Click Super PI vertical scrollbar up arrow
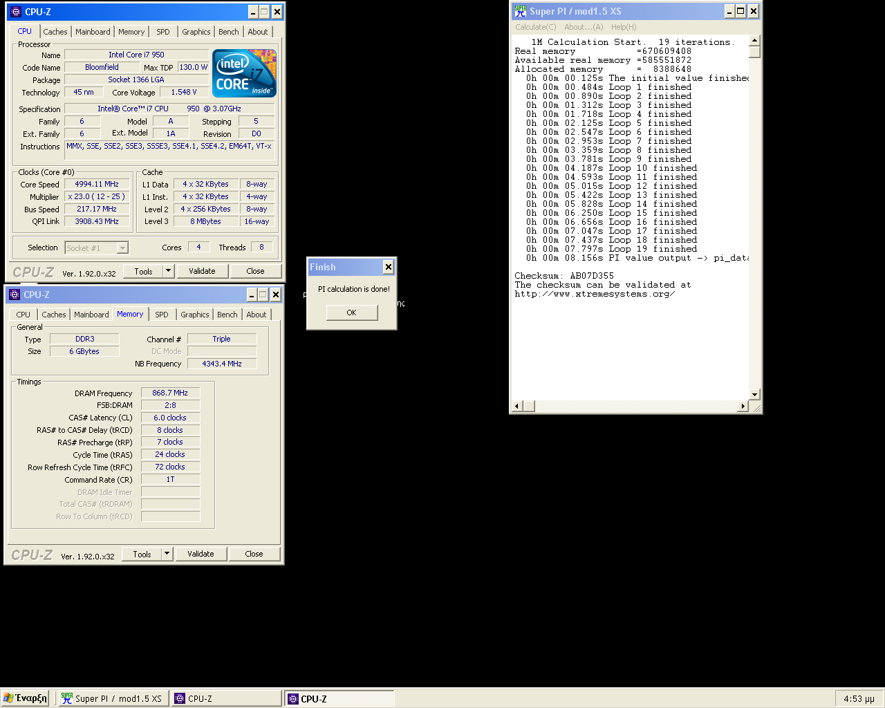 coord(754,40)
